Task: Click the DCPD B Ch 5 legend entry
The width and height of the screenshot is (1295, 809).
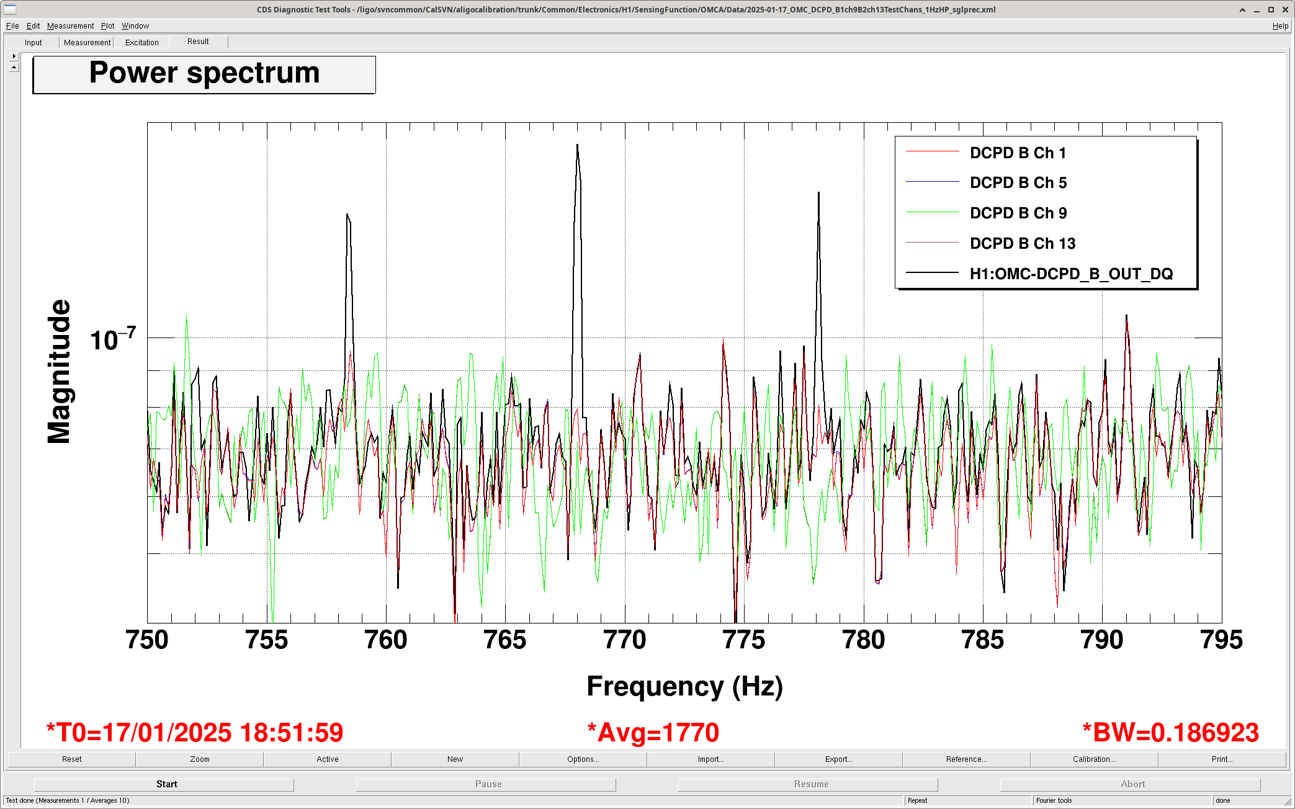Action: point(1018,182)
